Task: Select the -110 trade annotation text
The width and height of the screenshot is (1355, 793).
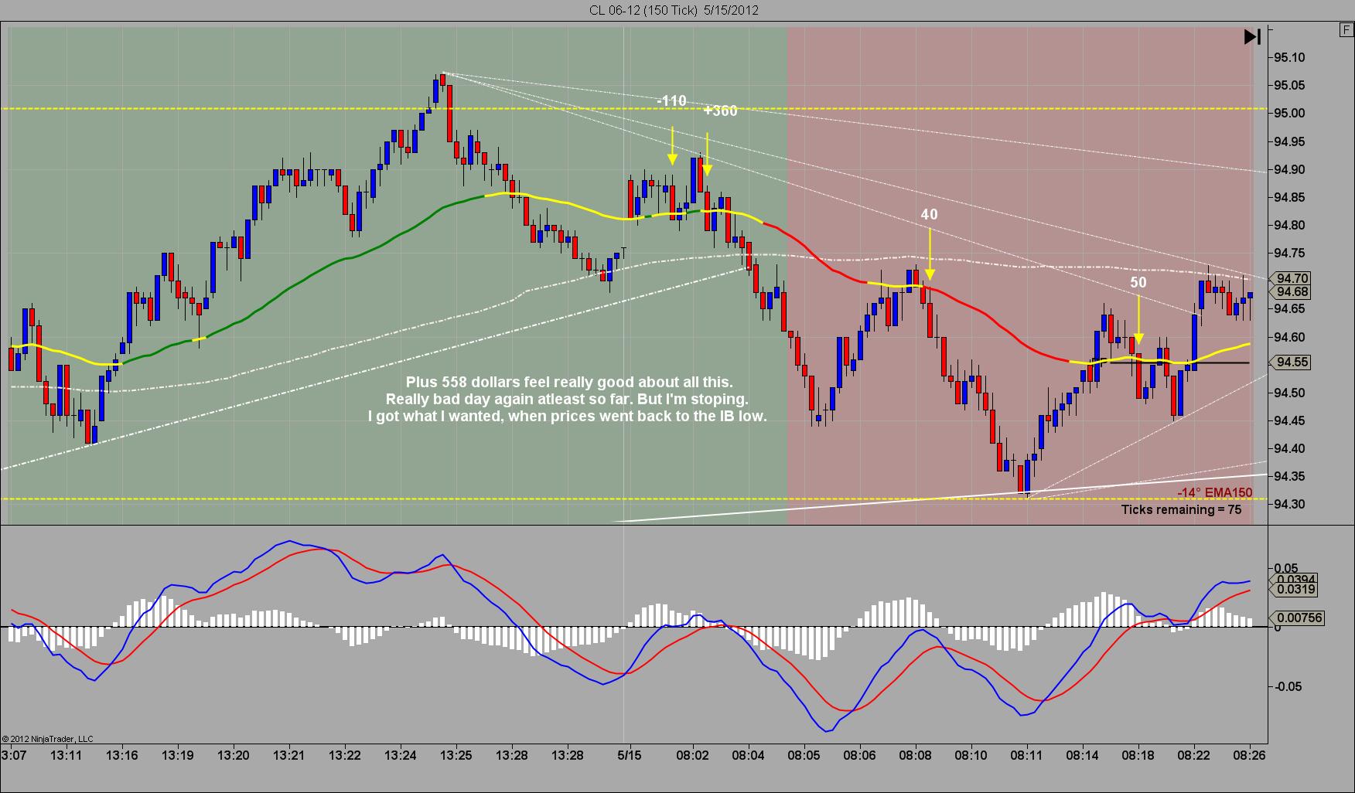Action: (x=671, y=101)
